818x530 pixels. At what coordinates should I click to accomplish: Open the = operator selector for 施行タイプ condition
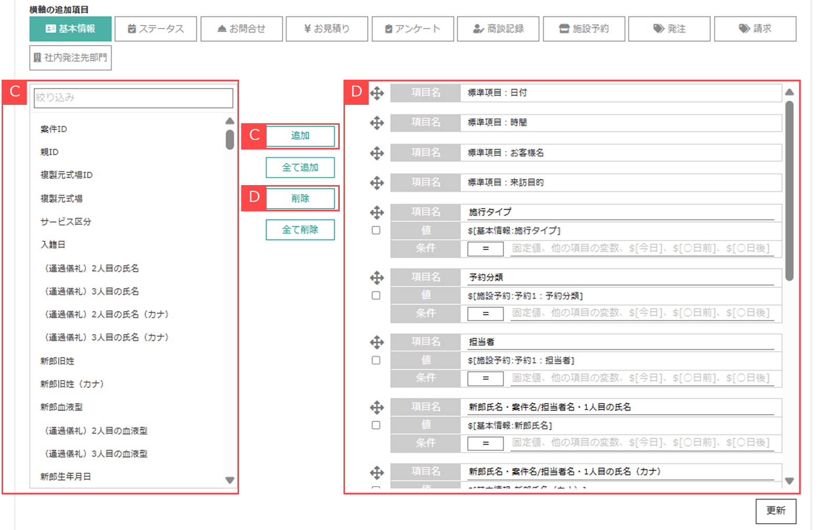[x=485, y=248]
